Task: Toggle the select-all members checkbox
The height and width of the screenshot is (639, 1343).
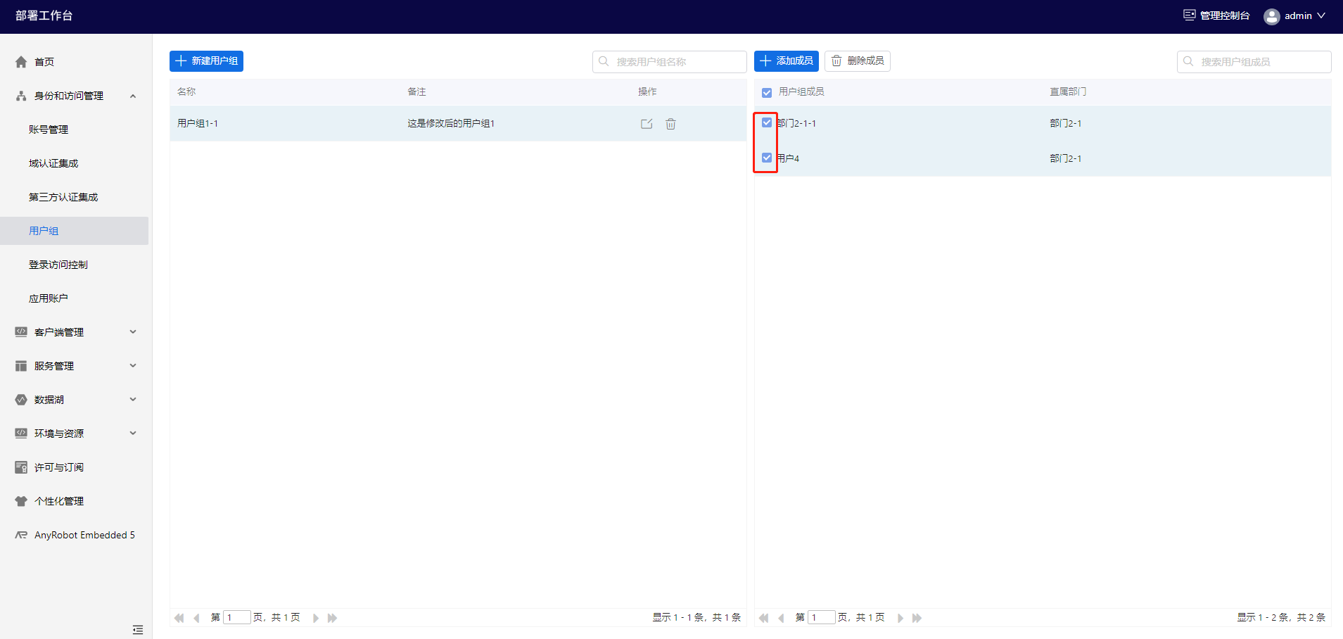Action: pyautogui.click(x=767, y=92)
